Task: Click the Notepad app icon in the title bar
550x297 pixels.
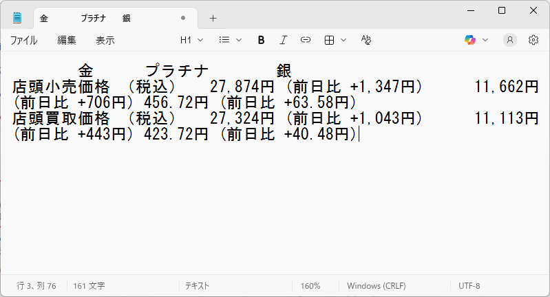Action: pos(17,18)
